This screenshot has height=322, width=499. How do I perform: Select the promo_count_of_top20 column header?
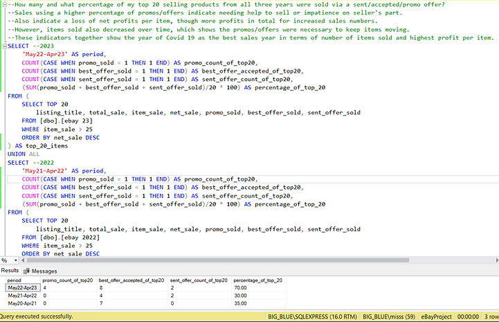point(69,280)
